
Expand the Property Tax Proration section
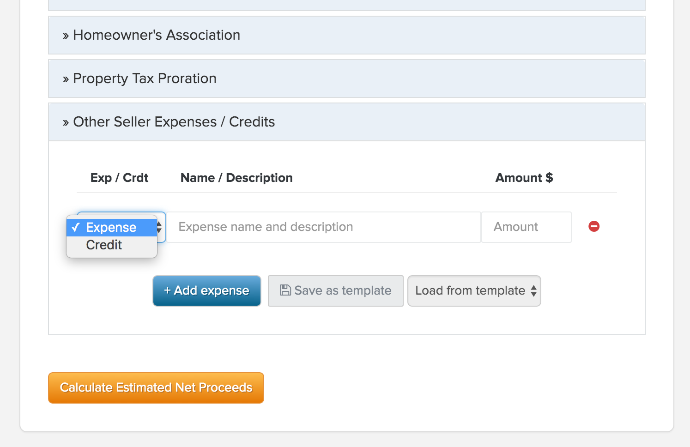(x=346, y=79)
